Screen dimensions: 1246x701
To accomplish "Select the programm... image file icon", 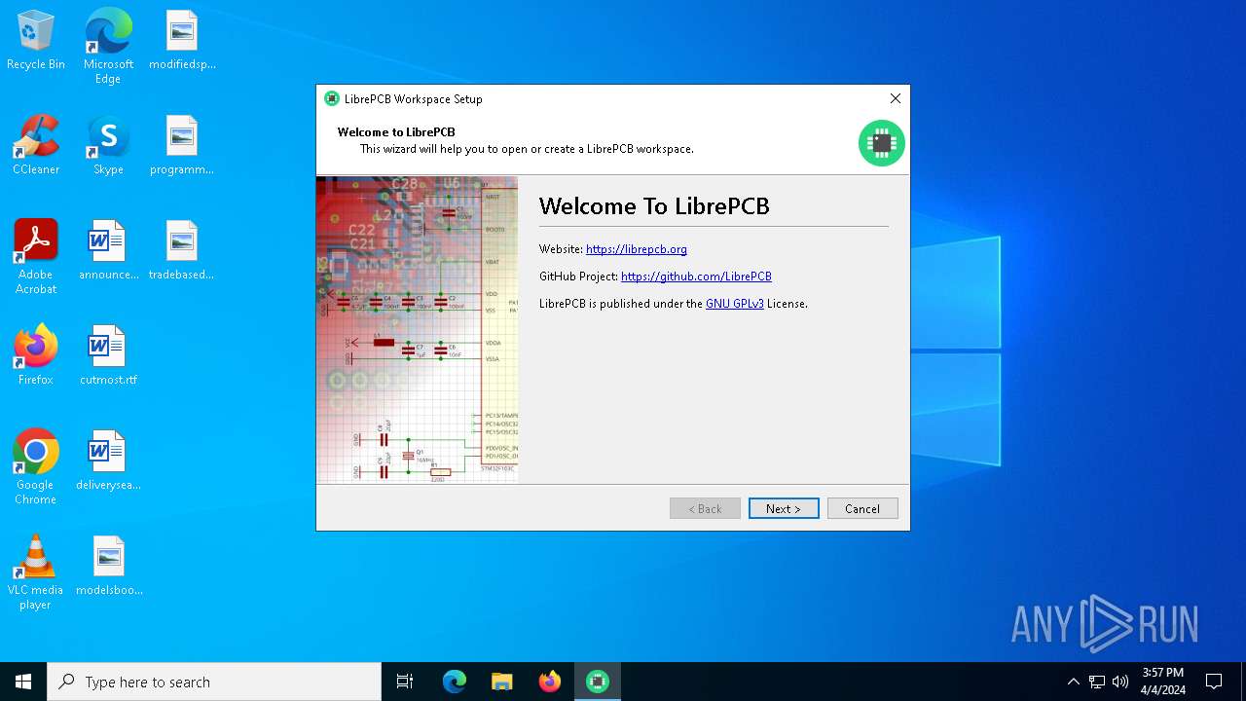I will (x=182, y=146).
